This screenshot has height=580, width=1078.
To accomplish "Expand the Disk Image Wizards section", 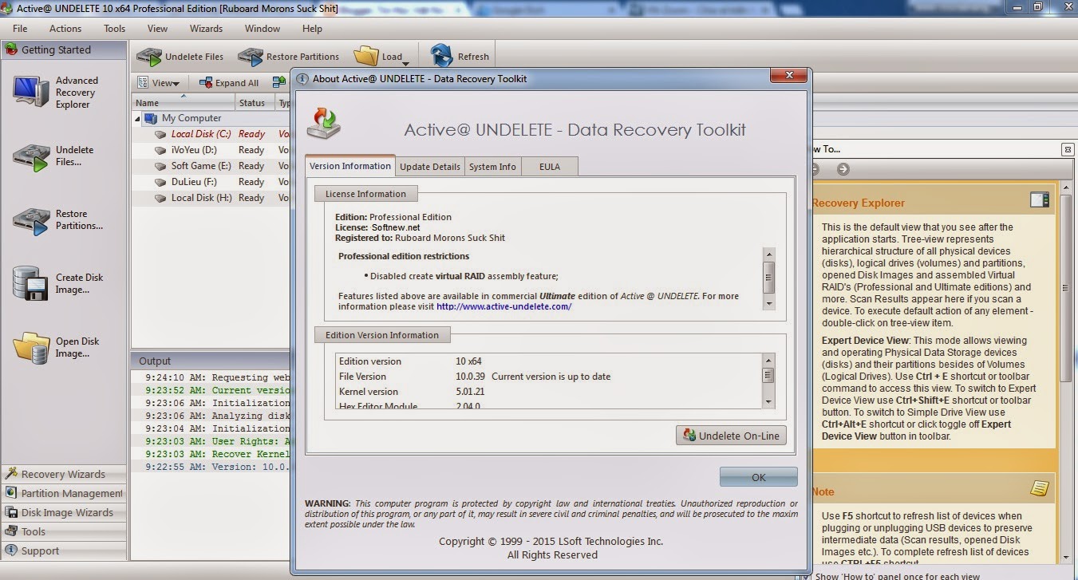I will click(64, 512).
